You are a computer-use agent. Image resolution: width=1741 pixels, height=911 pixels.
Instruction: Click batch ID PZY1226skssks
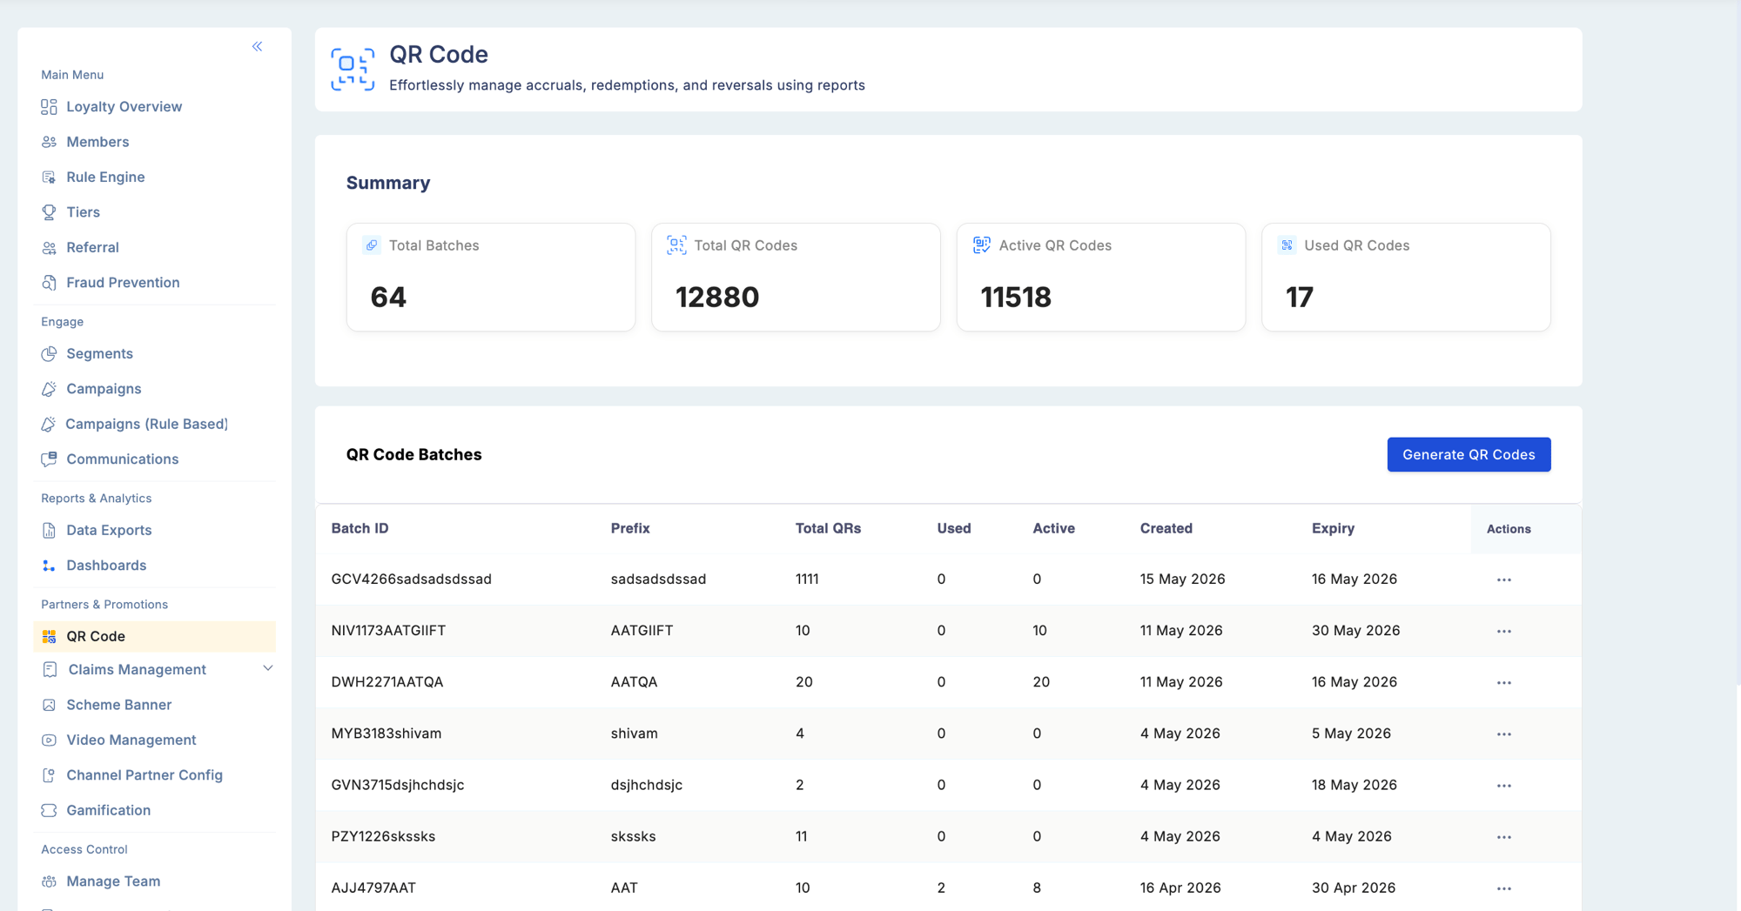[383, 837]
